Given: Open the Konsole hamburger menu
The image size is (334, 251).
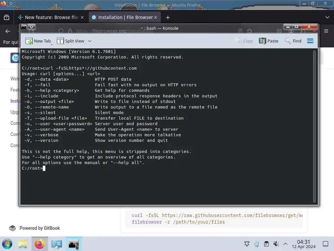Looking at the screenshot, I should 310,41.
